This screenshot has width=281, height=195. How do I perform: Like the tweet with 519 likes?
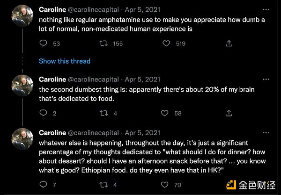click(166, 43)
